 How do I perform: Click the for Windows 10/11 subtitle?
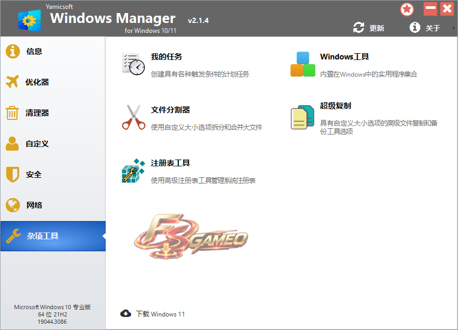[x=150, y=30]
